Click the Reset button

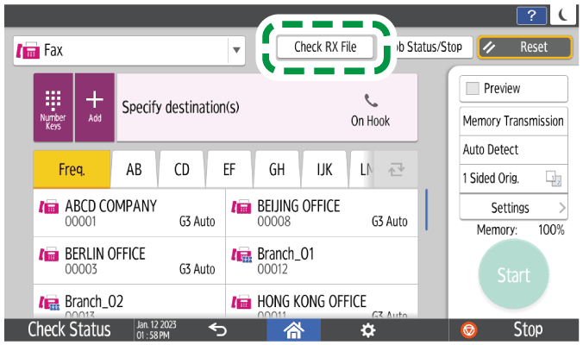(x=525, y=47)
